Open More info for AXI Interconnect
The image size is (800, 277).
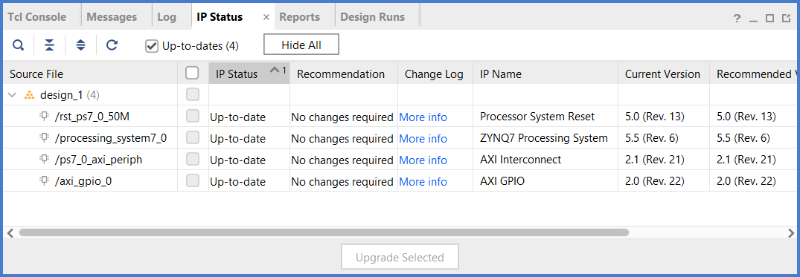pyautogui.click(x=423, y=160)
